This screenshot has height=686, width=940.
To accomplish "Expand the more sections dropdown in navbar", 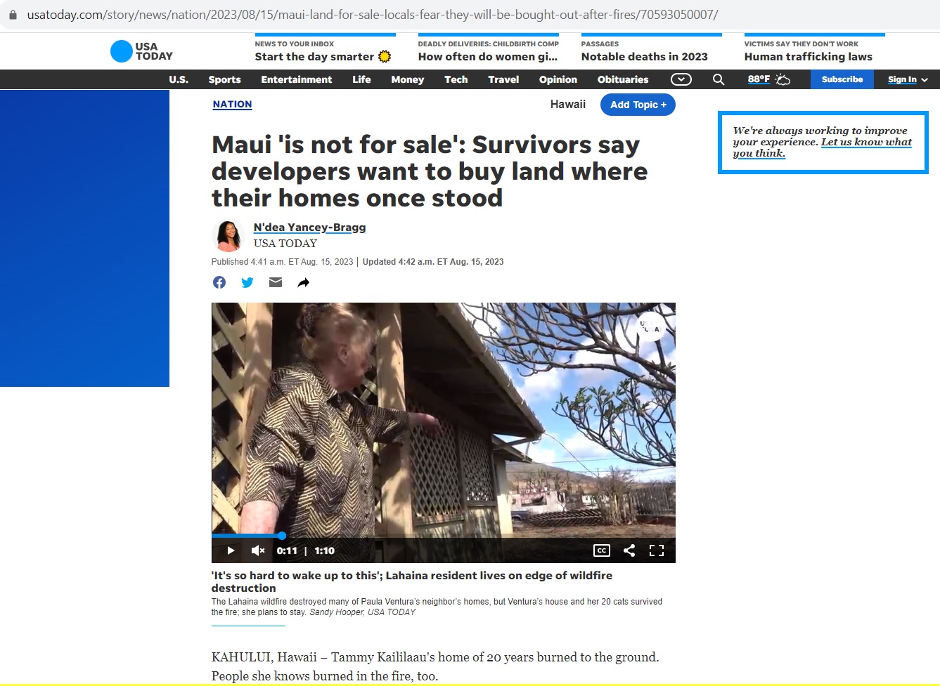I will pos(681,79).
